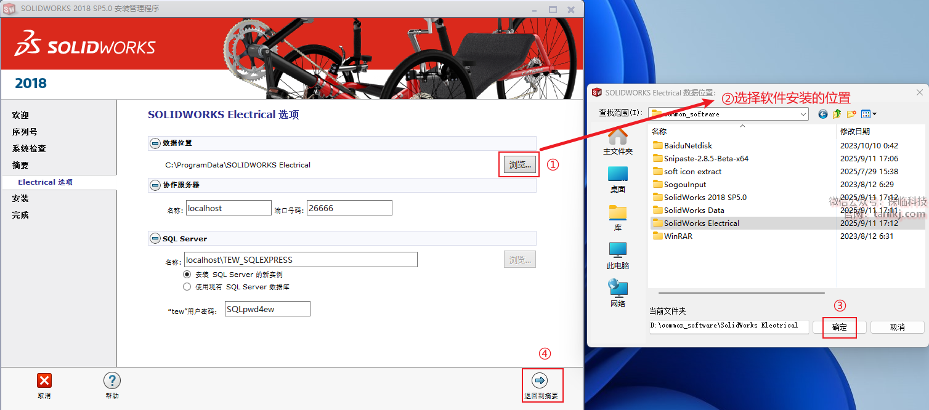Image resolution: width=929 pixels, height=410 pixels.
Task: Click the red Cancel X icon in the installer
Action: 44,380
